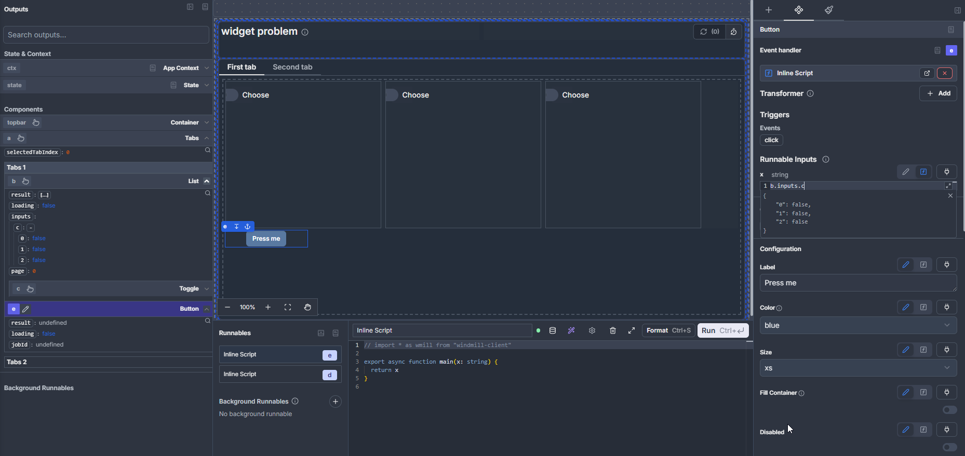Click the search icon beside selectedTabIndex
The height and width of the screenshot is (456, 965).
(x=208, y=150)
